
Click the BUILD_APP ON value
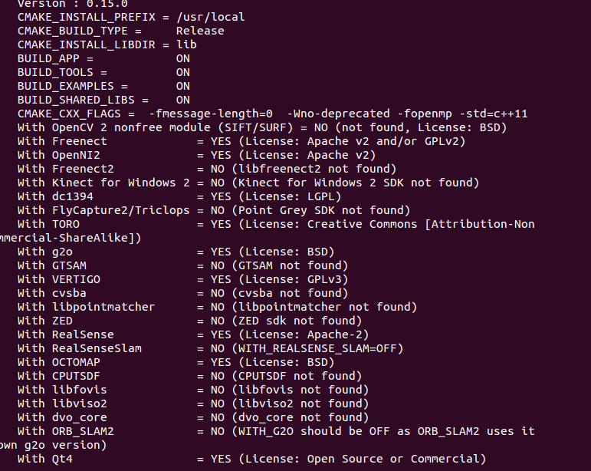click(183, 58)
